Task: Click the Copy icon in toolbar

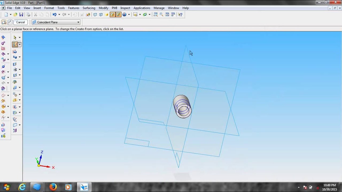Action: (41, 15)
